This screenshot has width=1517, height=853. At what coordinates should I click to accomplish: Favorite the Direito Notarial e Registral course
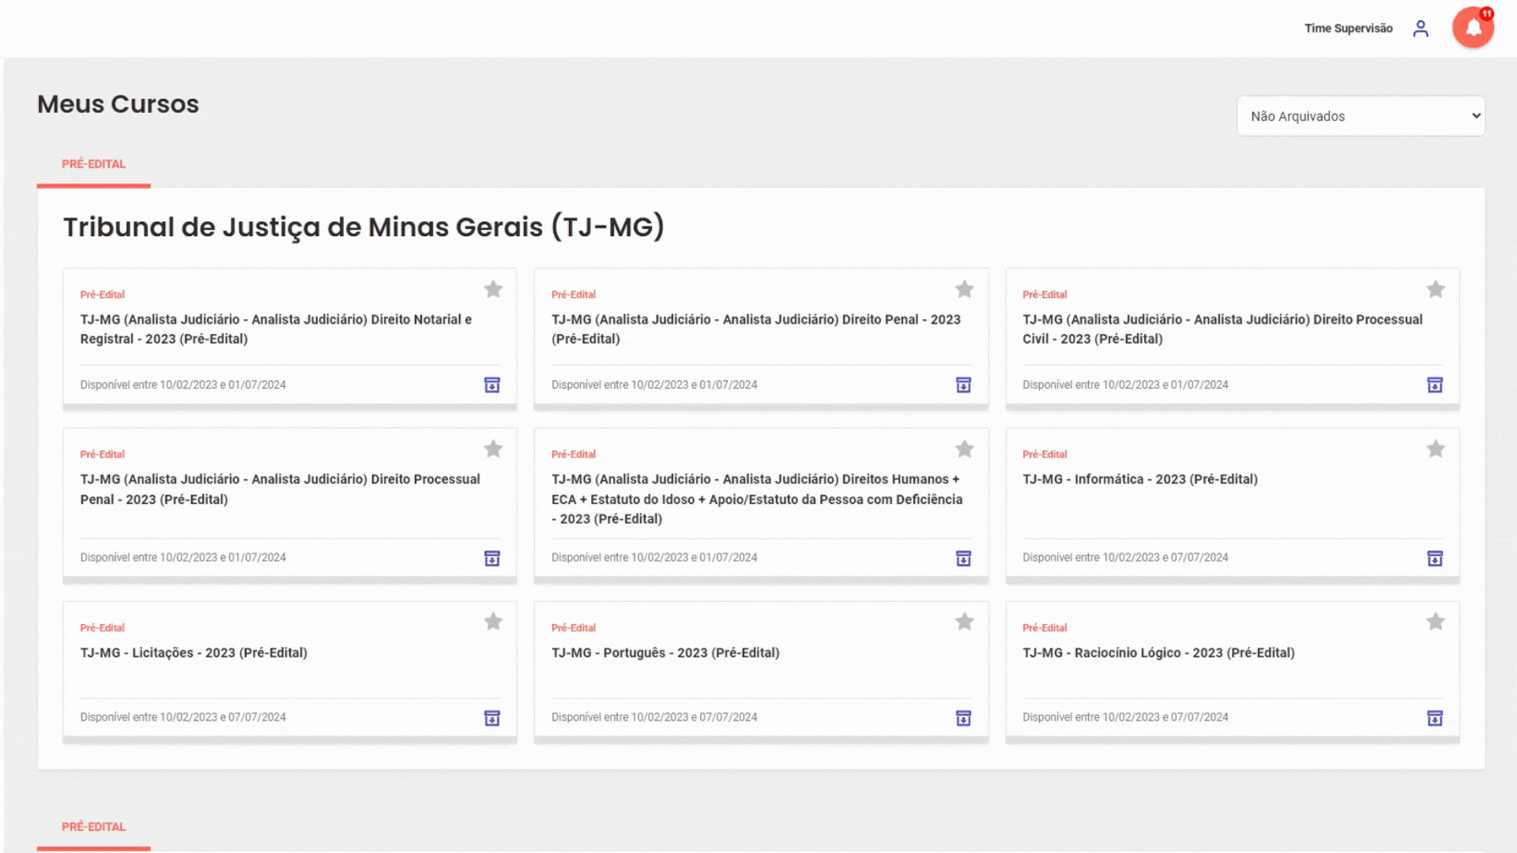[493, 289]
